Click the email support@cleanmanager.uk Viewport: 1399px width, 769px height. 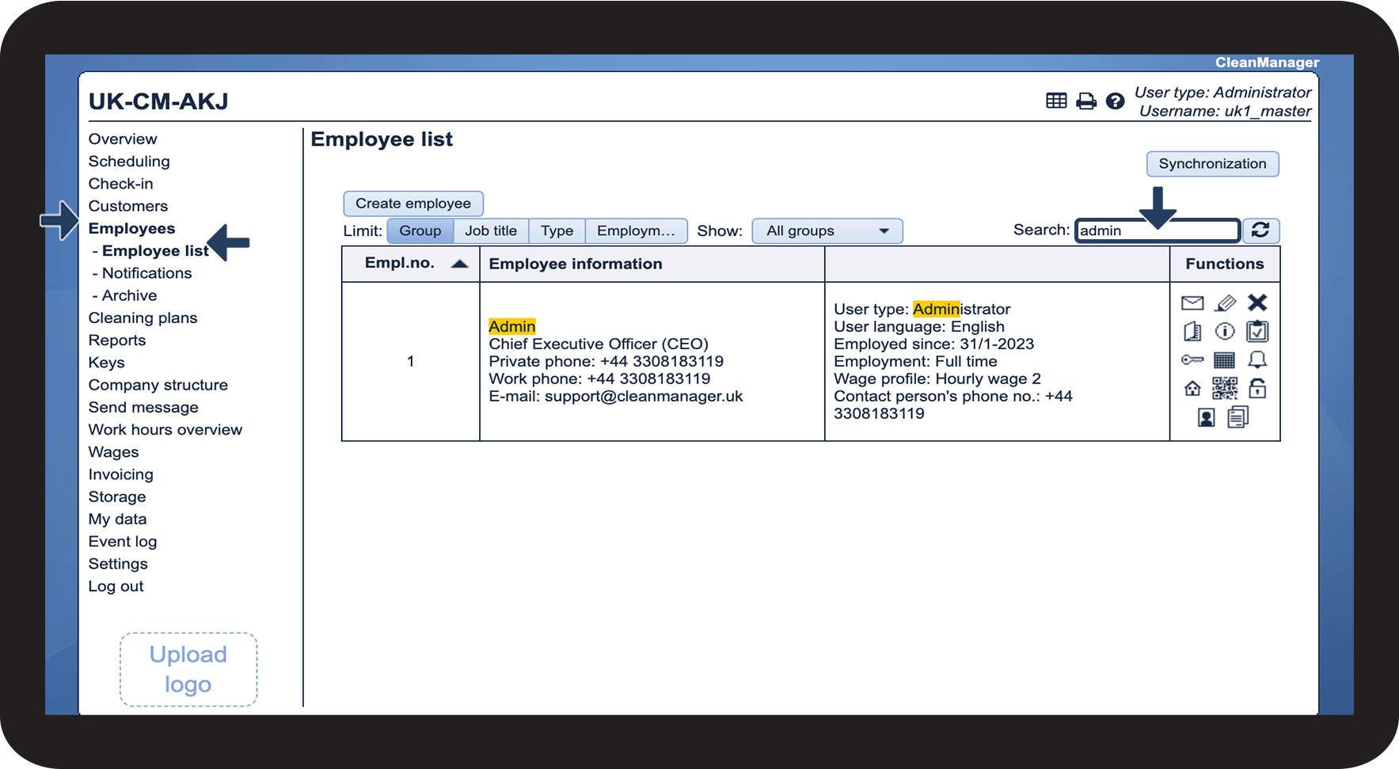[x=644, y=396]
